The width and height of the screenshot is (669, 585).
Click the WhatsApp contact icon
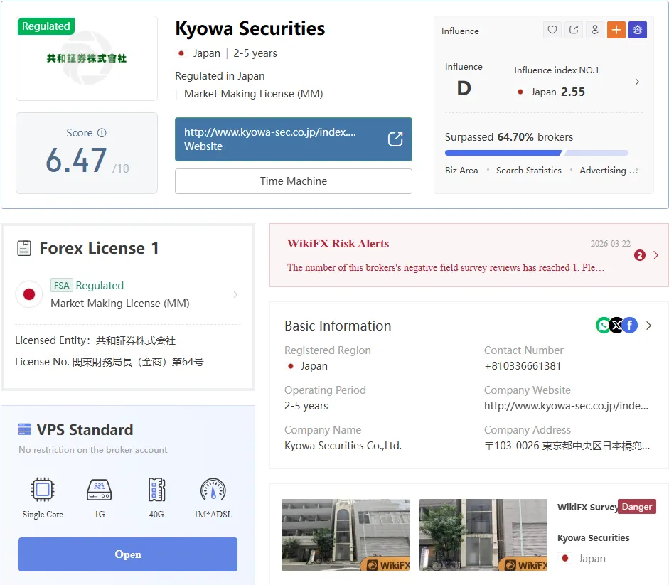coord(604,326)
